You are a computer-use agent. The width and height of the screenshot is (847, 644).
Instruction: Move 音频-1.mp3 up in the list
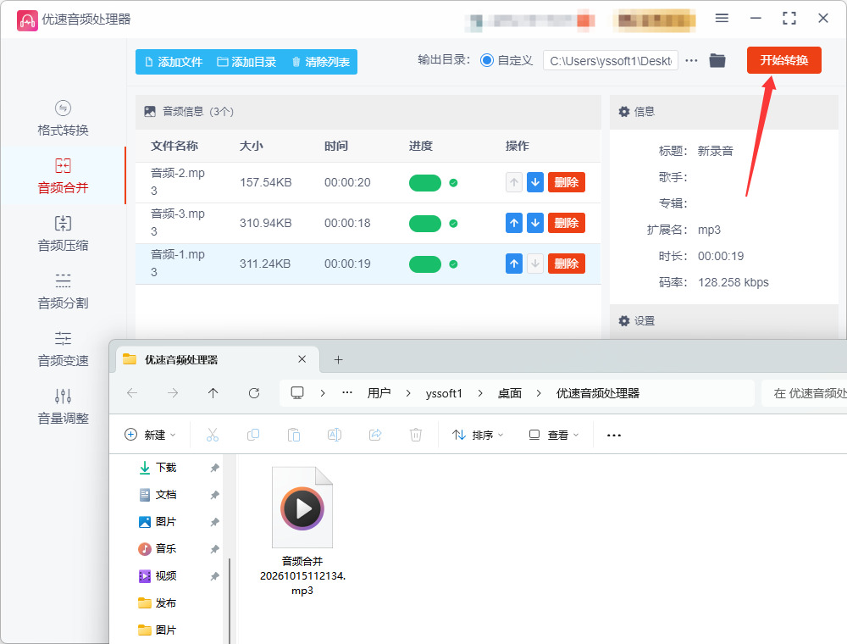(514, 264)
